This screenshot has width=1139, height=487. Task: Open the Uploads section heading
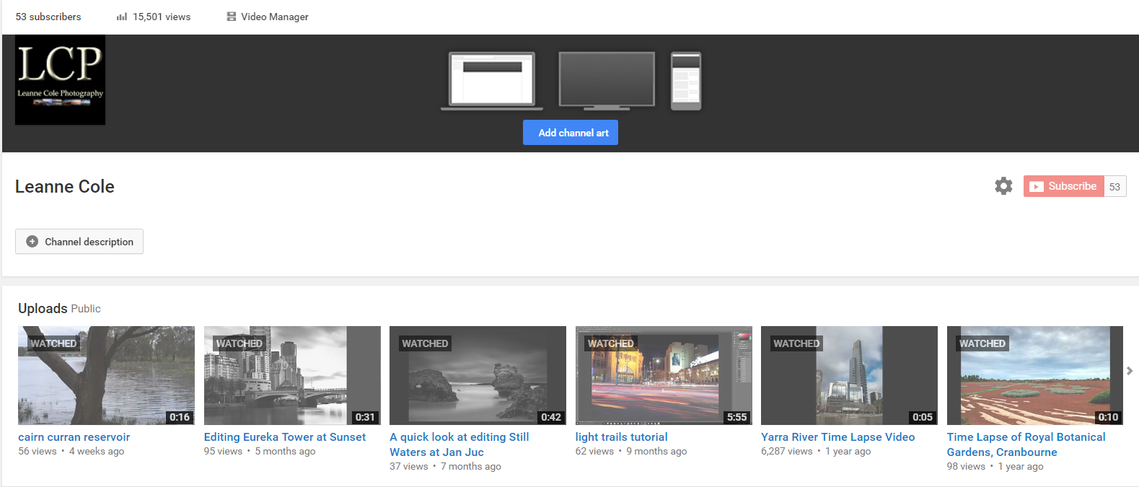pyautogui.click(x=43, y=308)
